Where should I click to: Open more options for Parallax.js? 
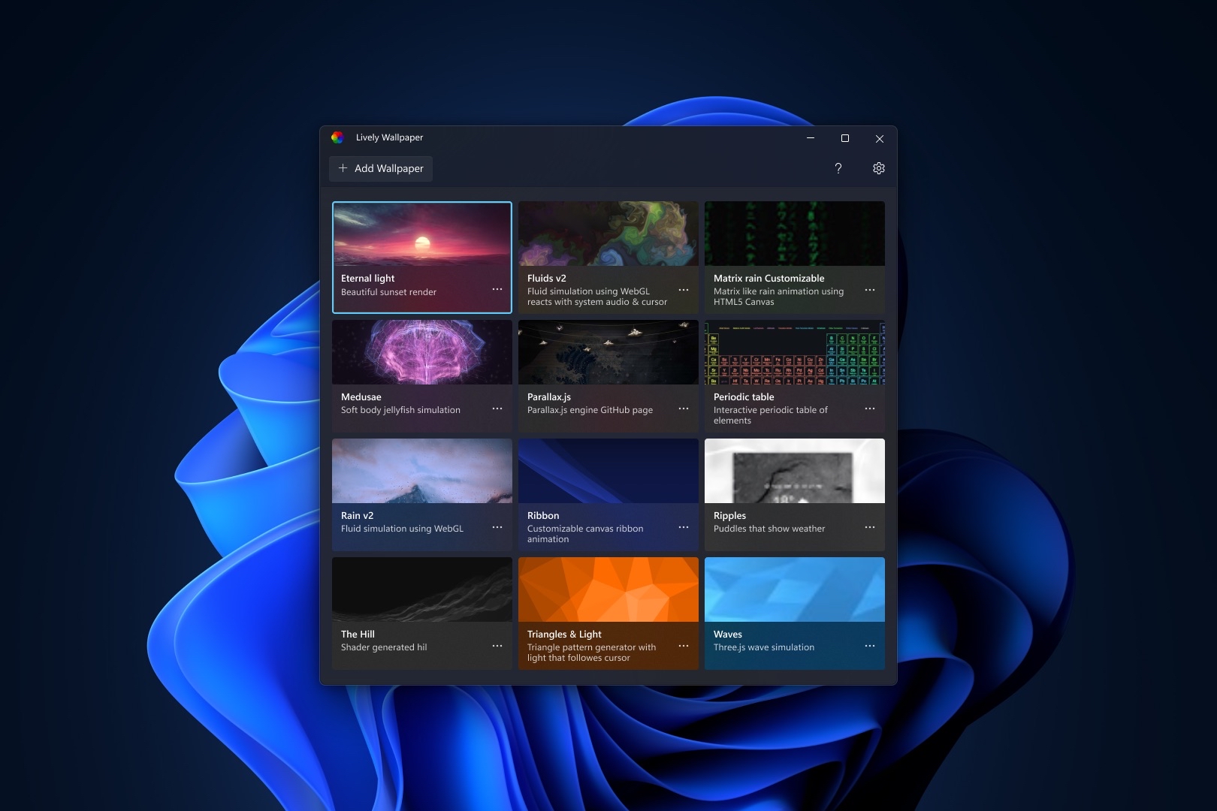684,409
